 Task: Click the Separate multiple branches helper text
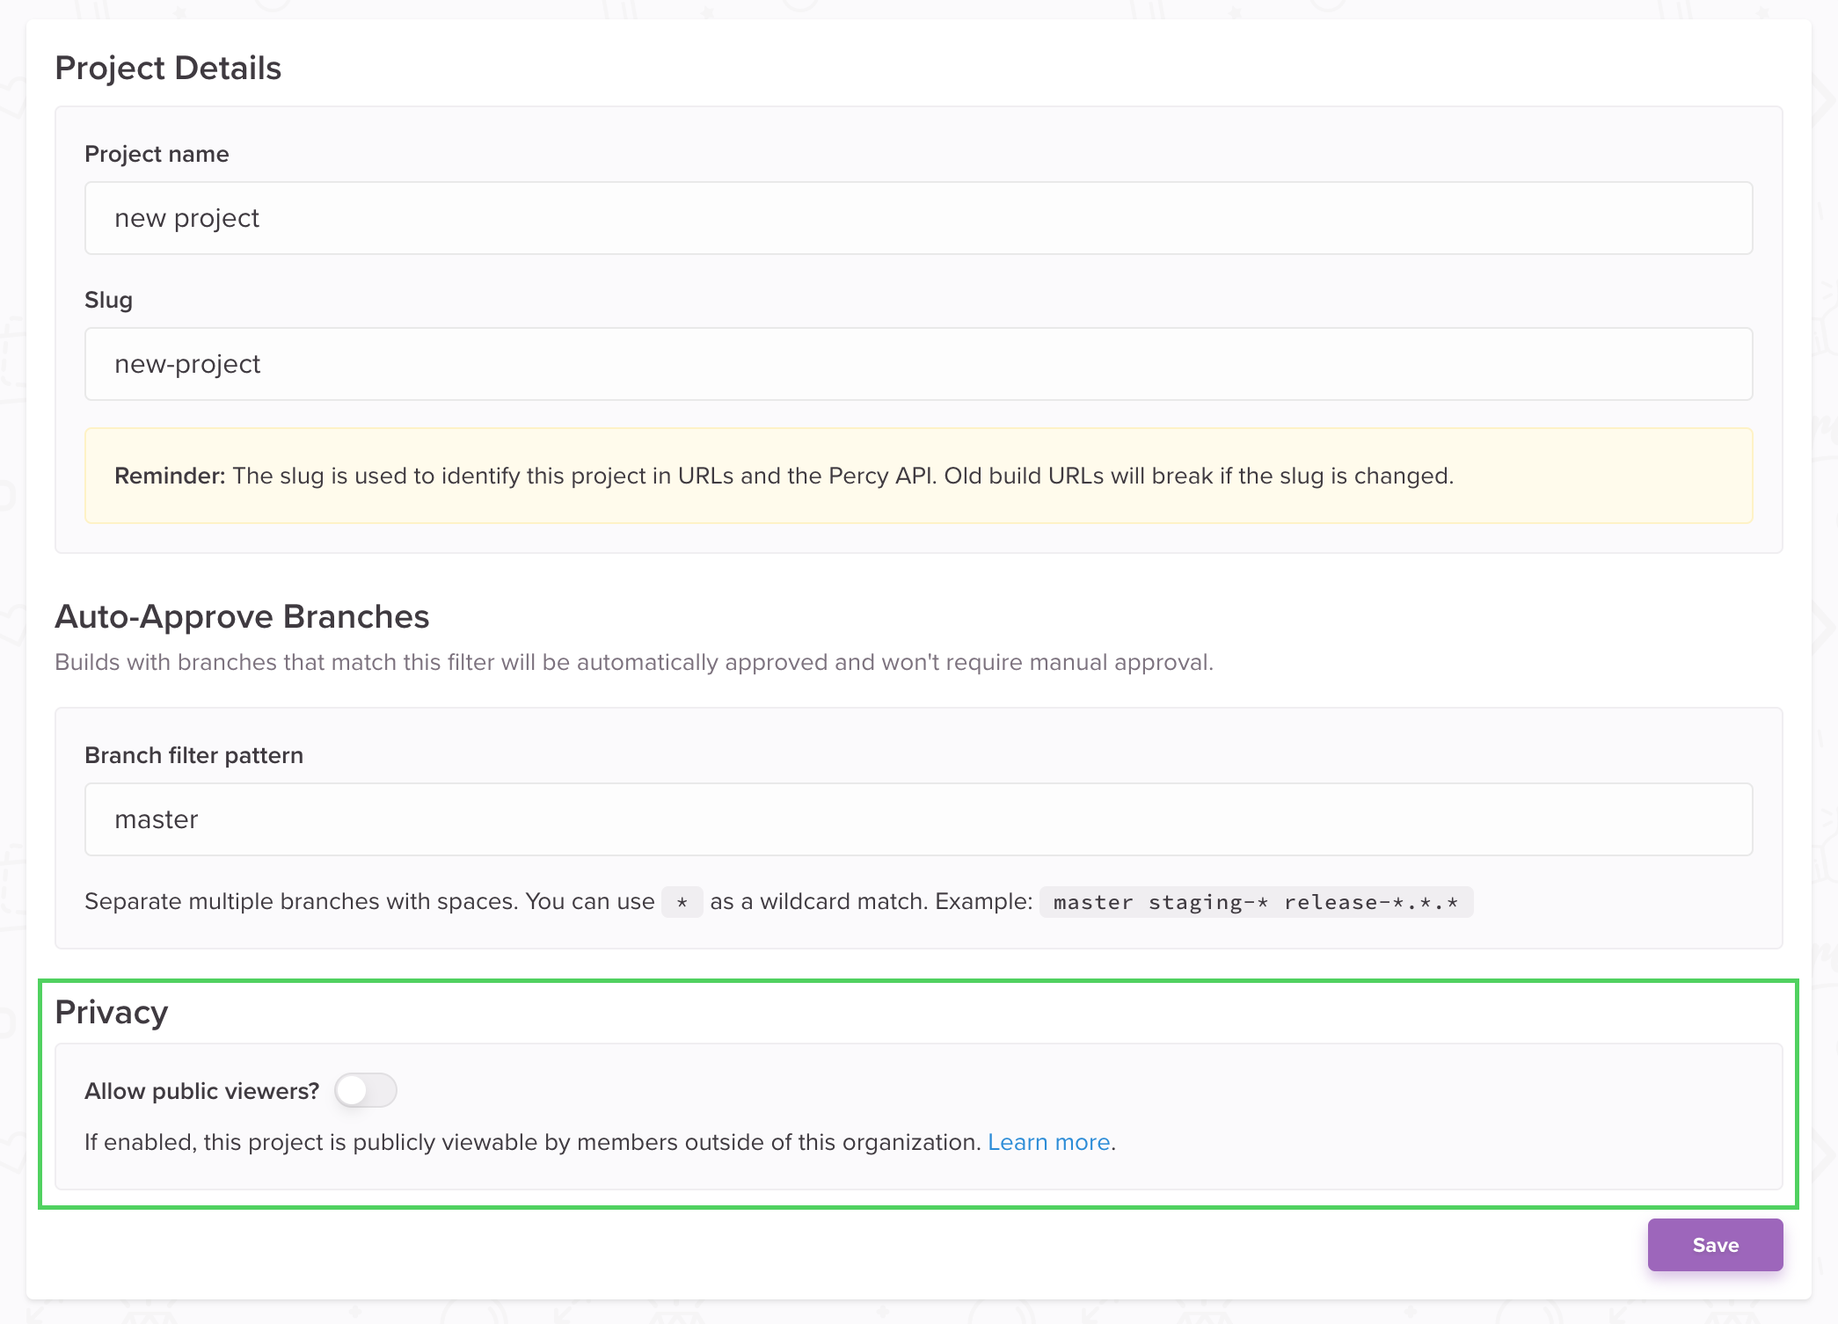(x=369, y=901)
